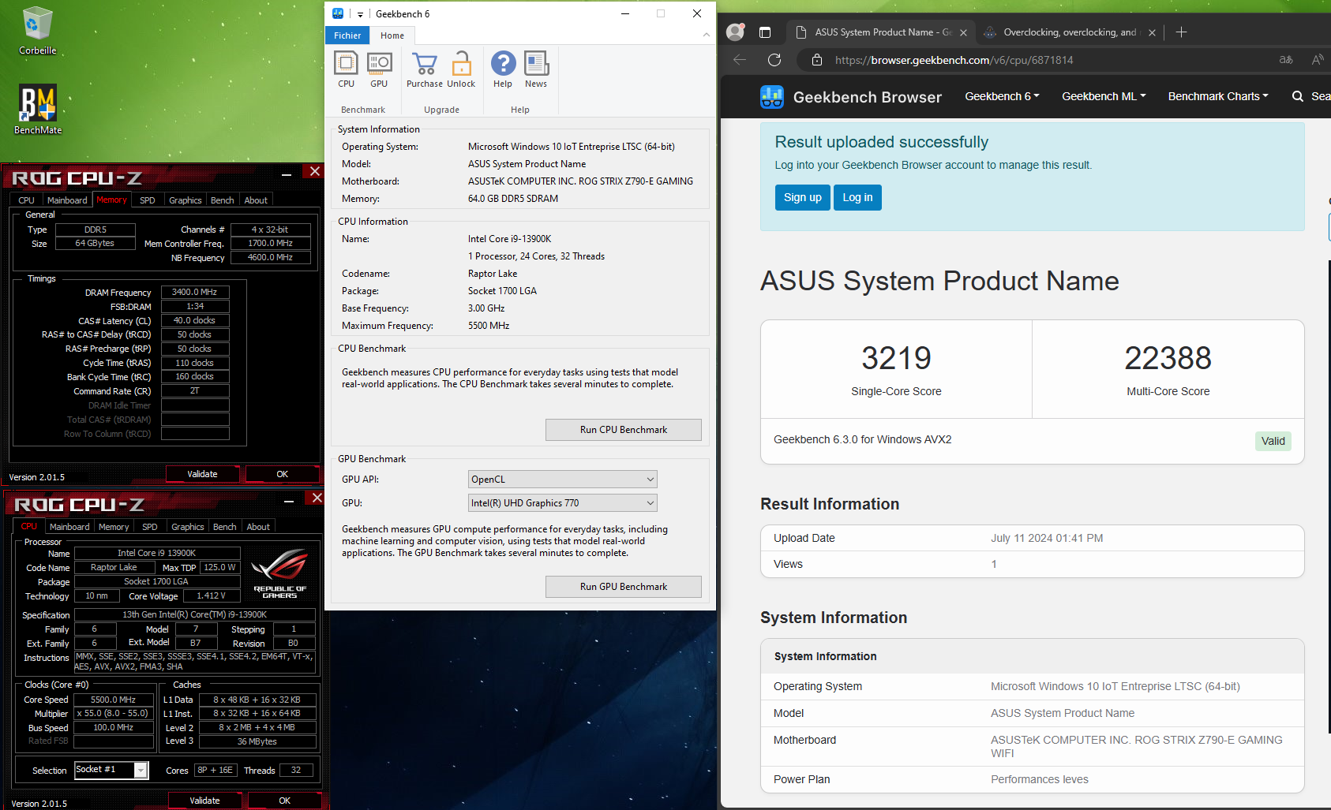
Task: Click the Level 3 cache 36 MBytes value
Action: (257, 741)
